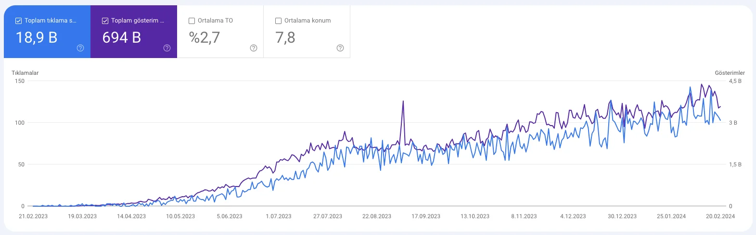Open help icon on Toplam tıklama card
The image size is (756, 235).
coord(80,48)
